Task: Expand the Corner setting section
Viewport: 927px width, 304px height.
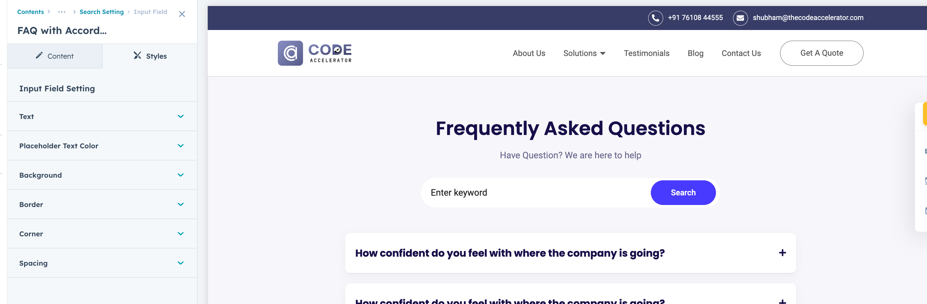Action: 181,234
